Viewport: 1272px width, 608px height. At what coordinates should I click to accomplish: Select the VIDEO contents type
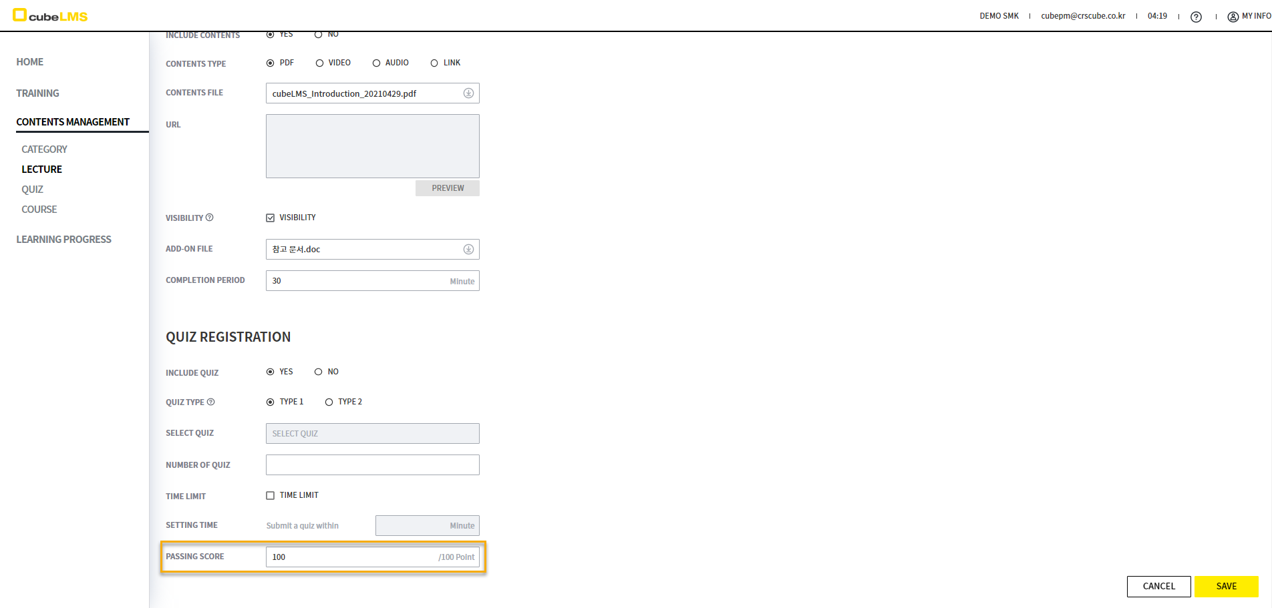point(320,63)
